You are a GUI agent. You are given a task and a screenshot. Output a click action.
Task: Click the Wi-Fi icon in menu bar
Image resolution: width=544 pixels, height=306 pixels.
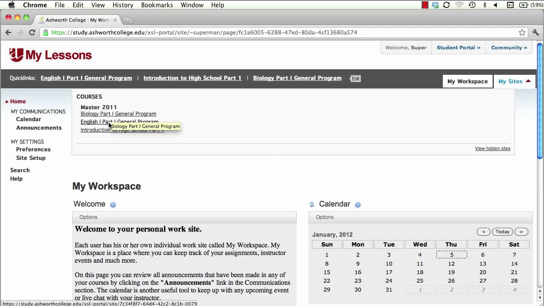click(x=459, y=5)
